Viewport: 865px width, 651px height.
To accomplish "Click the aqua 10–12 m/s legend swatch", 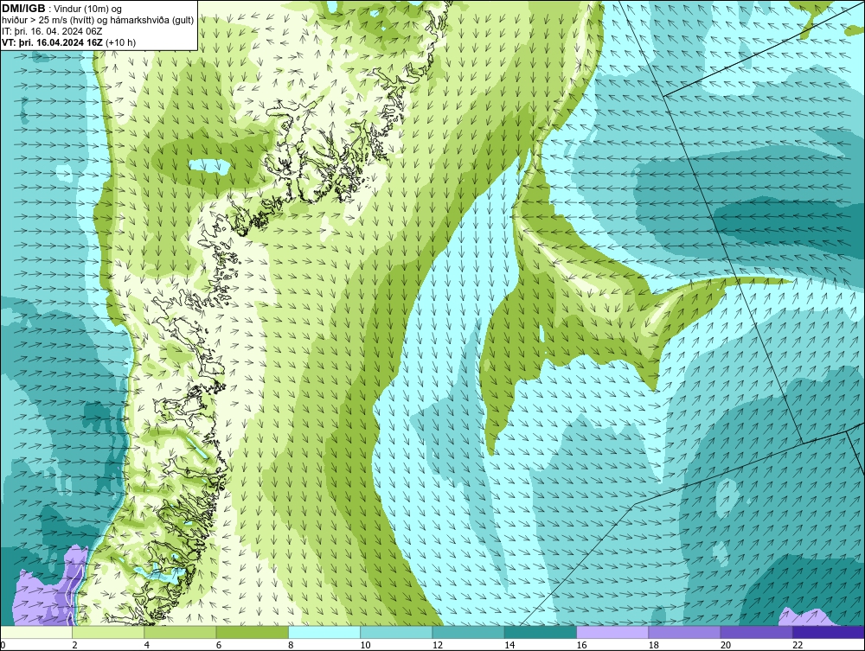I will click(x=396, y=632).
